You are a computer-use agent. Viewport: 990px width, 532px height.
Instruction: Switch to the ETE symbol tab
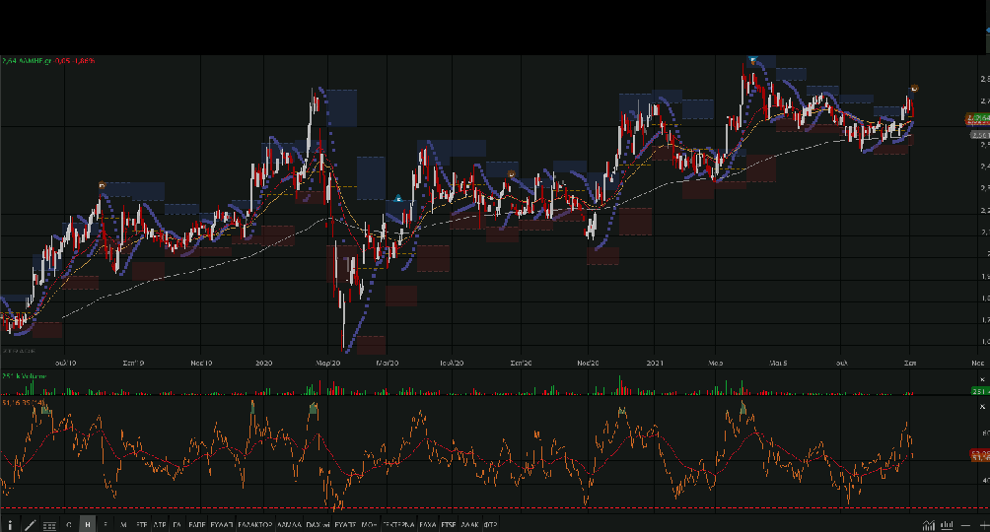[142, 525]
